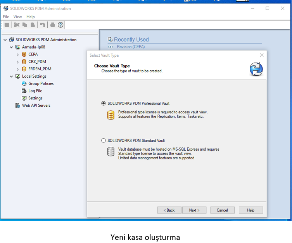
Task: Collapse the Local Settings node
Action: point(11,76)
